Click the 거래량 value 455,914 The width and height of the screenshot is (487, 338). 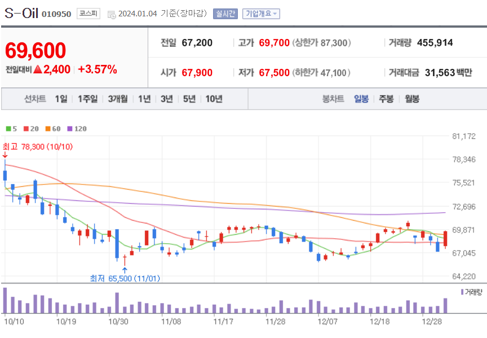point(435,42)
